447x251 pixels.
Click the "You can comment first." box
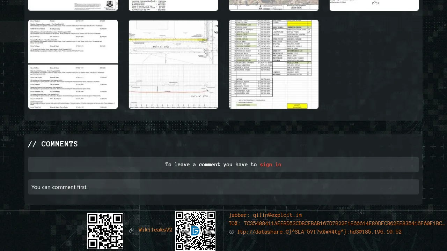[223, 187]
